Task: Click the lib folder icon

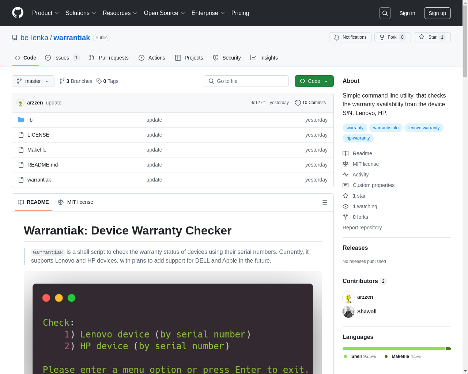Action: point(21,120)
